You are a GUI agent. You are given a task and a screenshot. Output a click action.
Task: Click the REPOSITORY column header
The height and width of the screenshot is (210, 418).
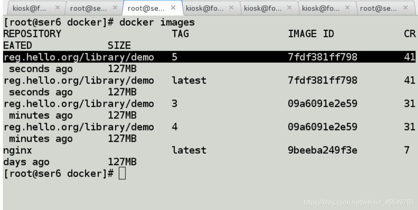32,34
